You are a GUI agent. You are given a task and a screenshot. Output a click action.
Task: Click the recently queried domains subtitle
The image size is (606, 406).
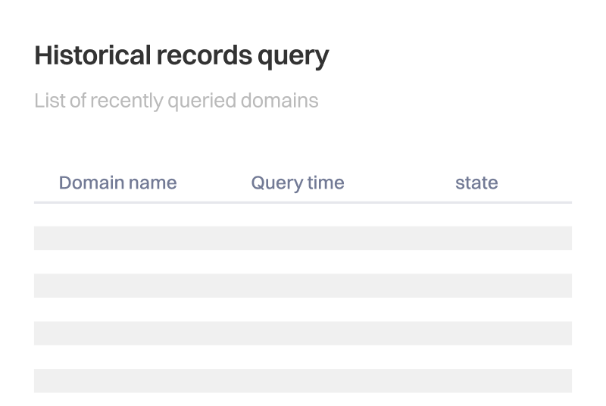click(176, 101)
